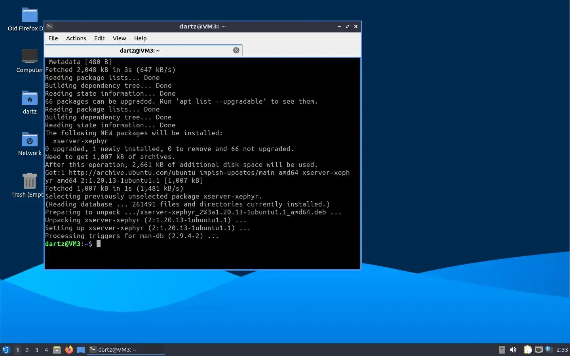The image size is (570, 356).
Task: Click the 'After this operation, 2,661 kB' line
Action: (x=181, y=165)
